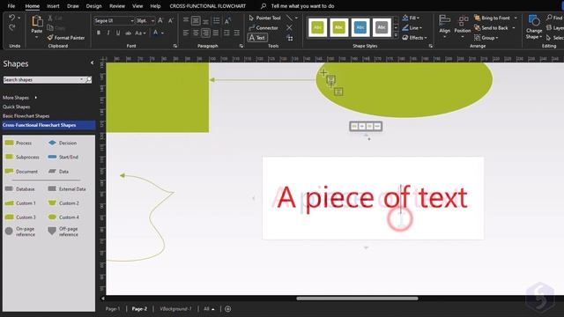
Task: Activate the Format Painter
Action: click(66, 37)
